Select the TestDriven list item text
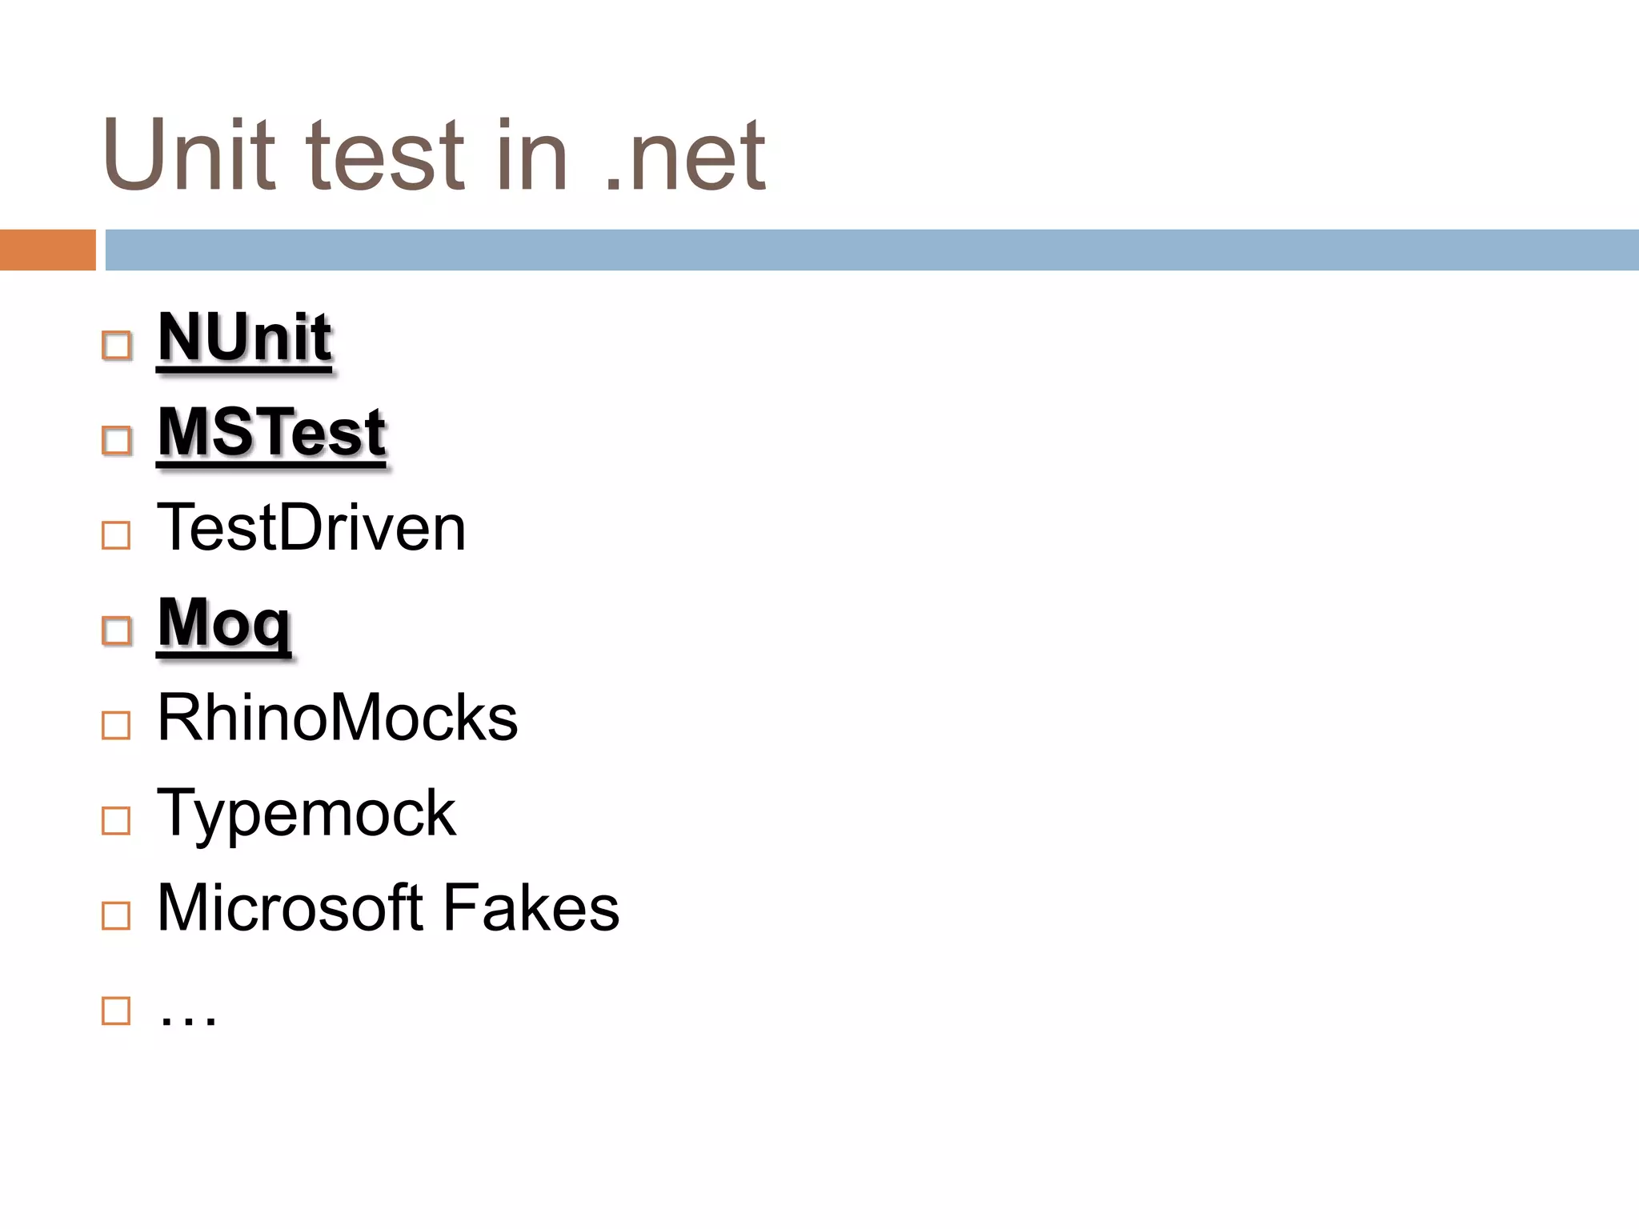Viewport: 1639px width, 1229px height. (x=311, y=527)
